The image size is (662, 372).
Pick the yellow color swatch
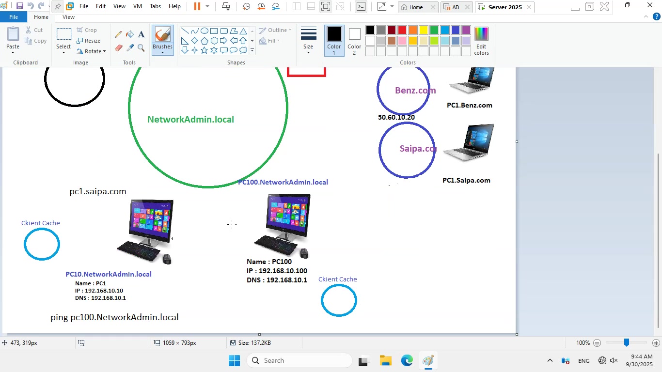[424, 30]
